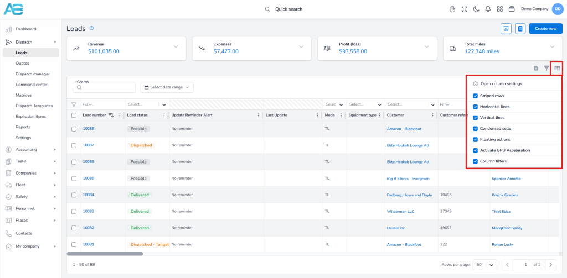Go to previous page arrow
This screenshot has width=567, height=278.
[x=507, y=265]
